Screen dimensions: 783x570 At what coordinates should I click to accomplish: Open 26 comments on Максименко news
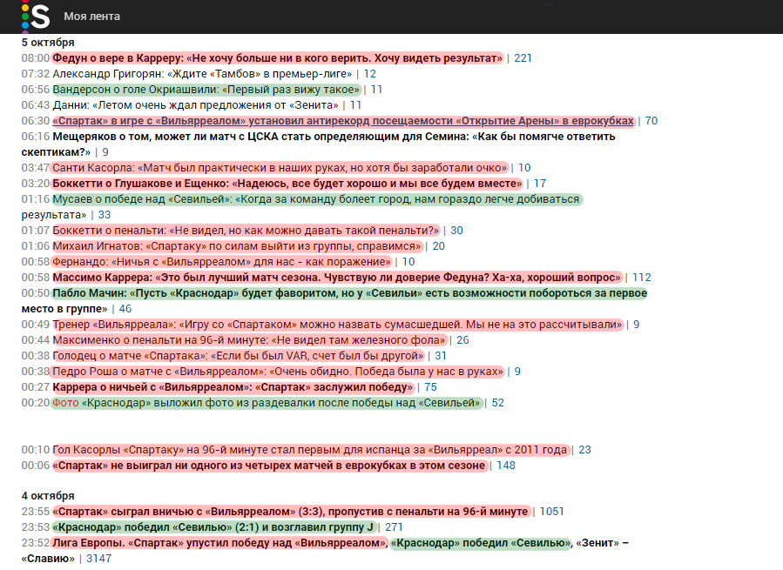462,340
